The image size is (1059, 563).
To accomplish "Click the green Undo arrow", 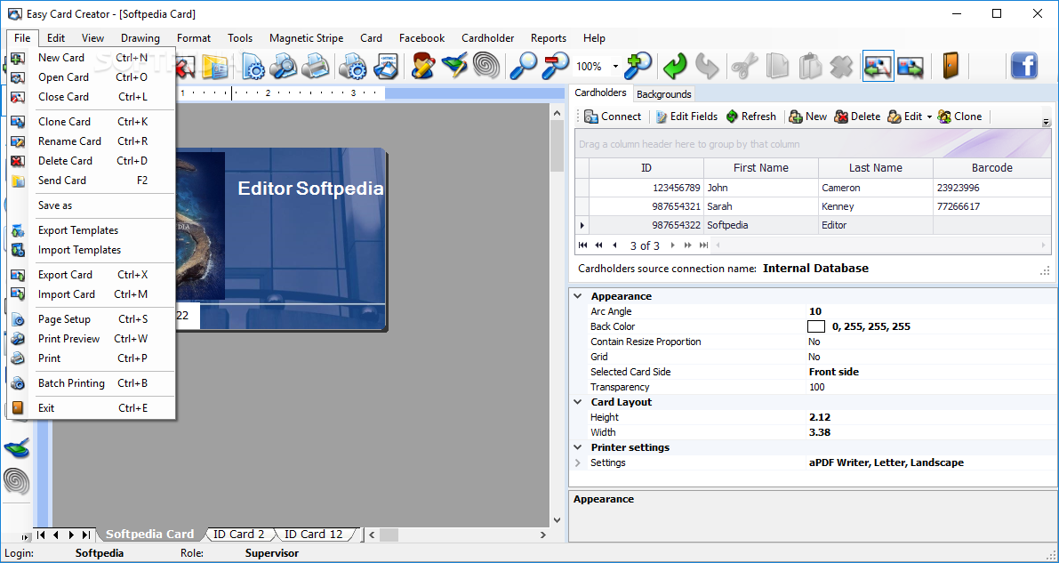I will (x=675, y=66).
